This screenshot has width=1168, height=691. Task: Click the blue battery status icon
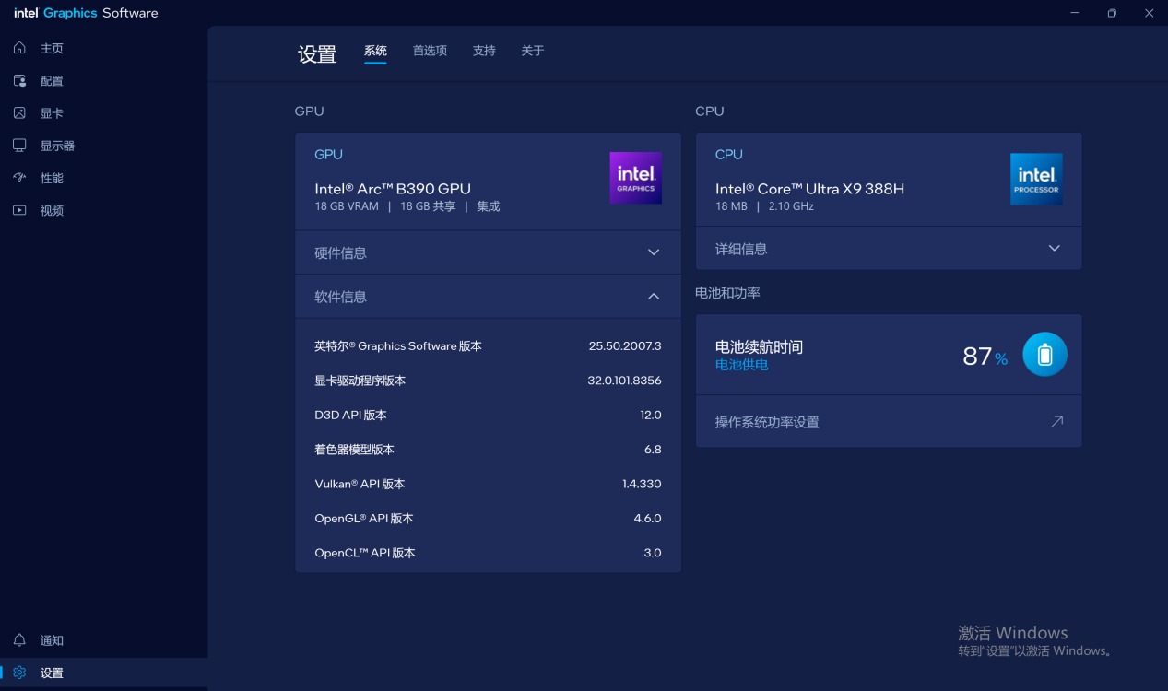click(x=1044, y=355)
